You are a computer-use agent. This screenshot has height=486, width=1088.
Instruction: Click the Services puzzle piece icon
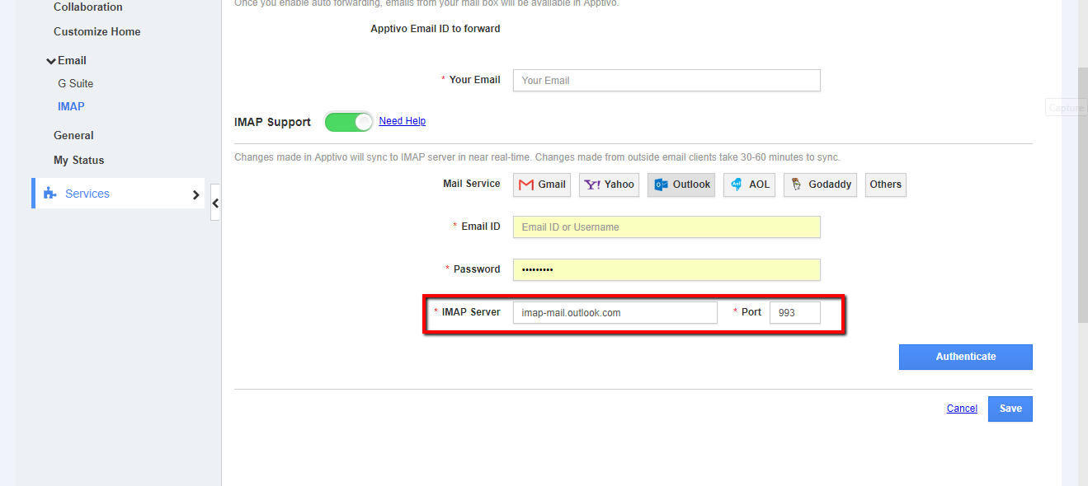tap(50, 194)
